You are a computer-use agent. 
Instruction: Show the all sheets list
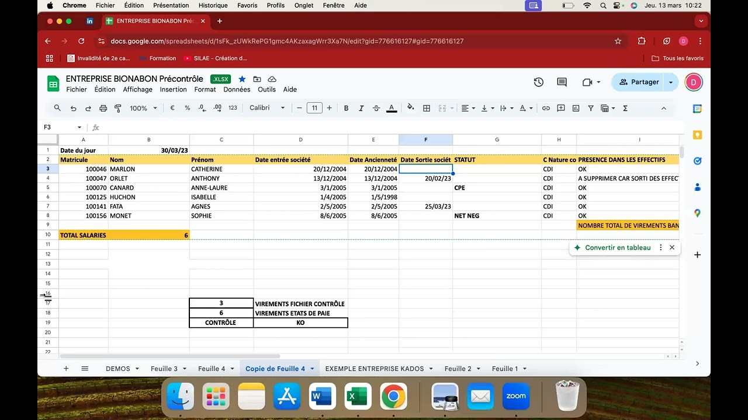pyautogui.click(x=85, y=369)
